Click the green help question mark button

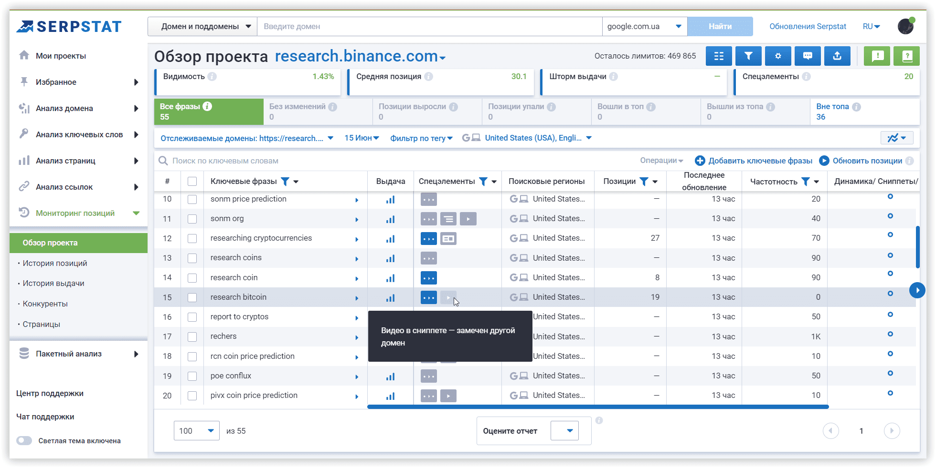pyautogui.click(x=907, y=56)
